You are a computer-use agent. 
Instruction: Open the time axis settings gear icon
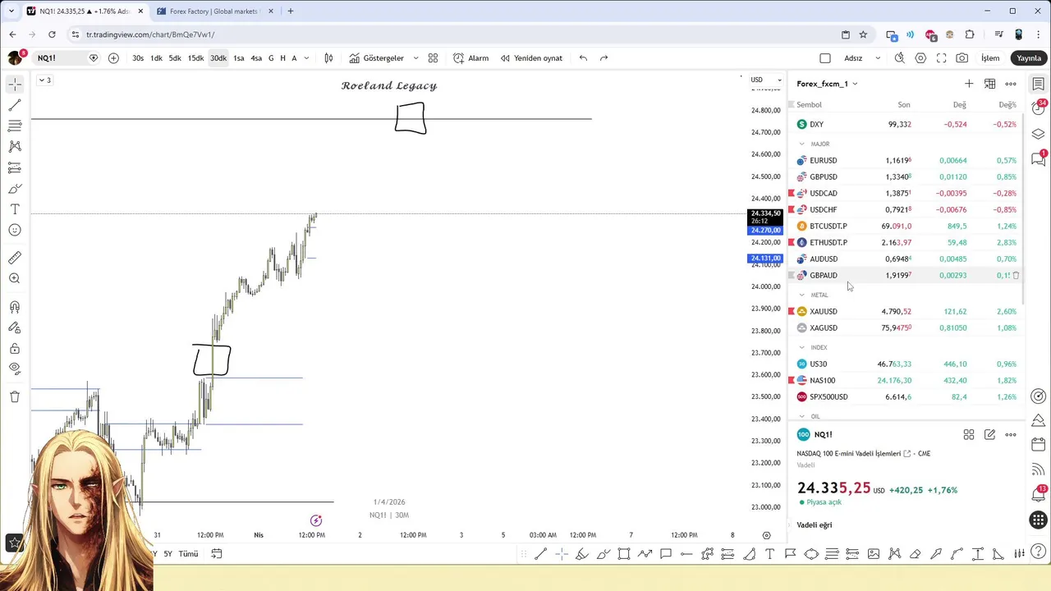pyautogui.click(x=766, y=535)
